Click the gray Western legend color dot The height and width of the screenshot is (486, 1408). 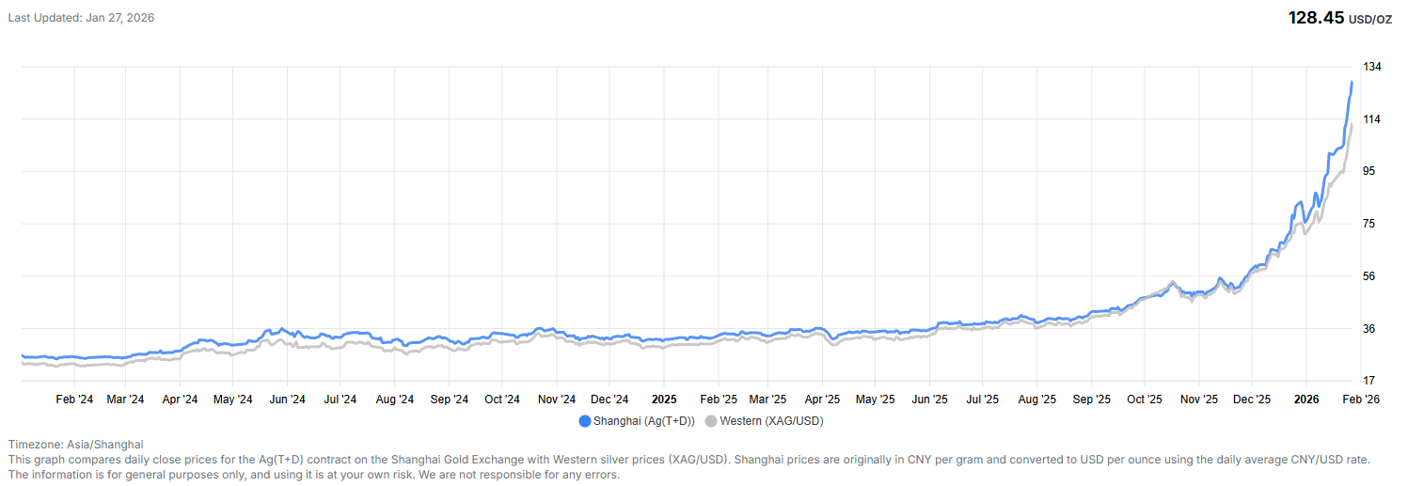(x=711, y=421)
